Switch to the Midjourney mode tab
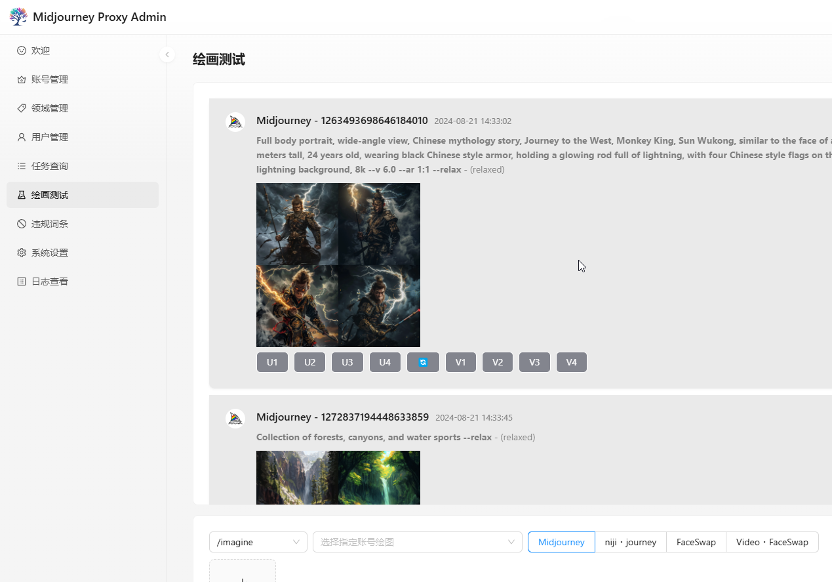Viewport: 832px width, 582px height. coord(561,541)
